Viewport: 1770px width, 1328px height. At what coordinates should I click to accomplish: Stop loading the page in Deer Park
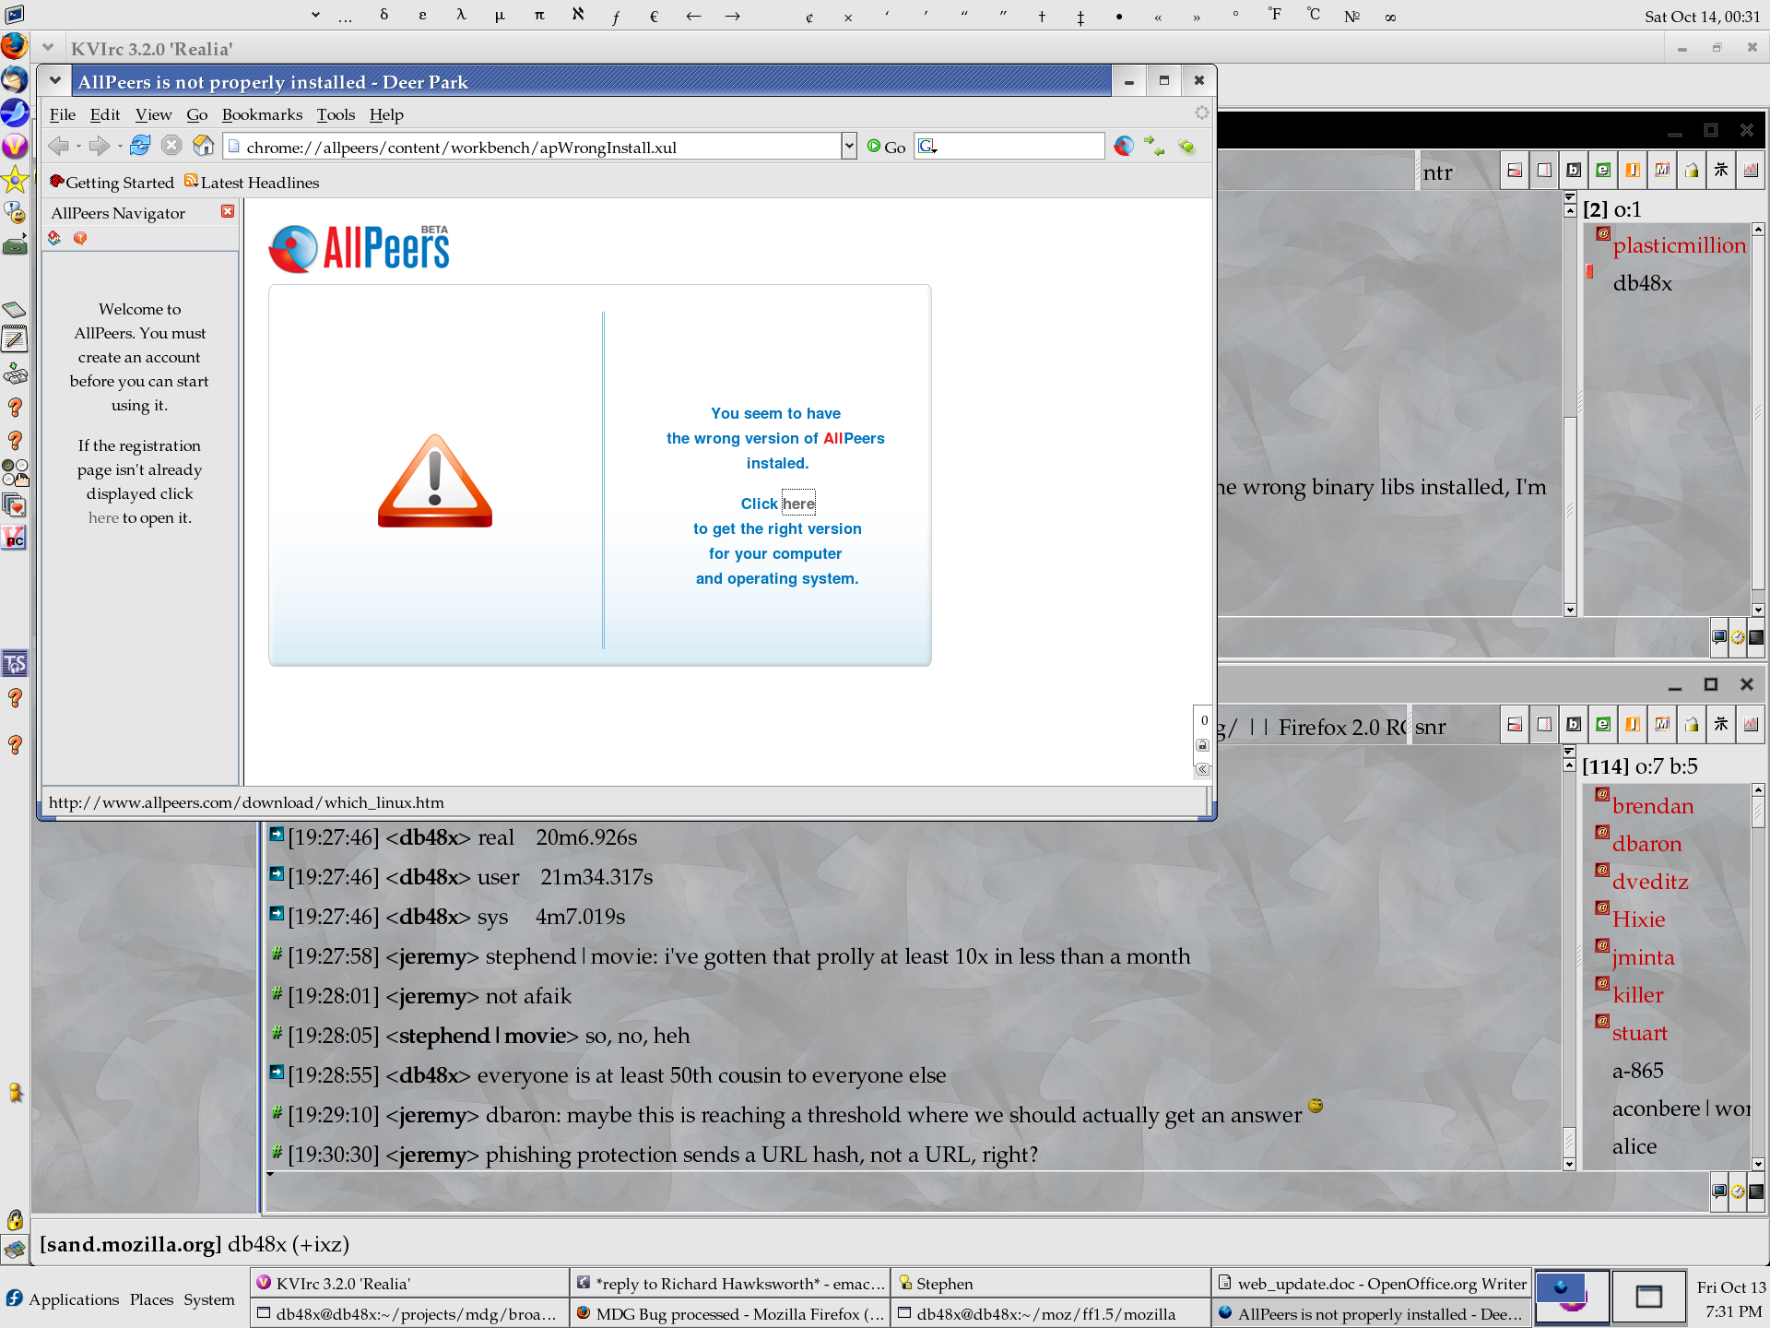tap(171, 146)
